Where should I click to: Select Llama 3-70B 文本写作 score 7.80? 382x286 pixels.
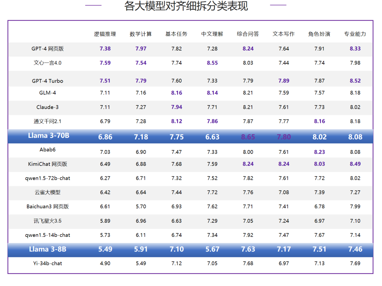[x=284, y=137]
